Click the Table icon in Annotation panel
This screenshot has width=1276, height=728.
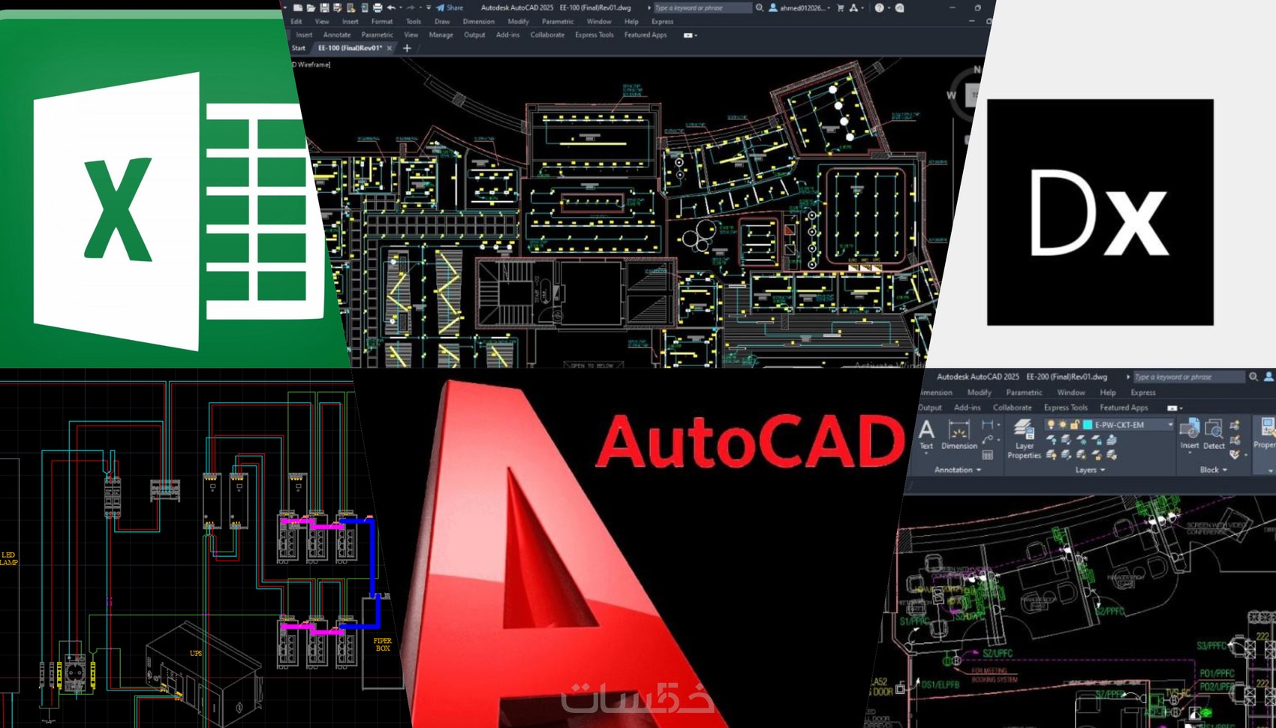pos(988,455)
